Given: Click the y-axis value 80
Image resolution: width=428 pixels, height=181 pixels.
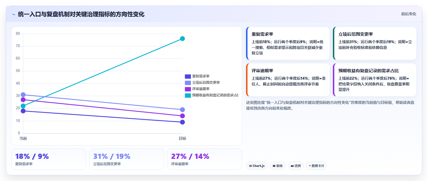Looking at the screenshot, I should (18, 34).
